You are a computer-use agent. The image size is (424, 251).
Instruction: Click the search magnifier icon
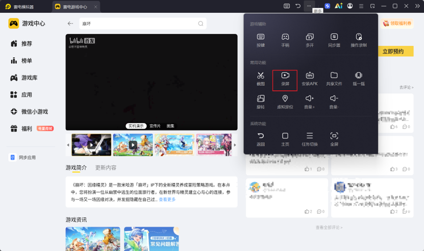(x=201, y=23)
